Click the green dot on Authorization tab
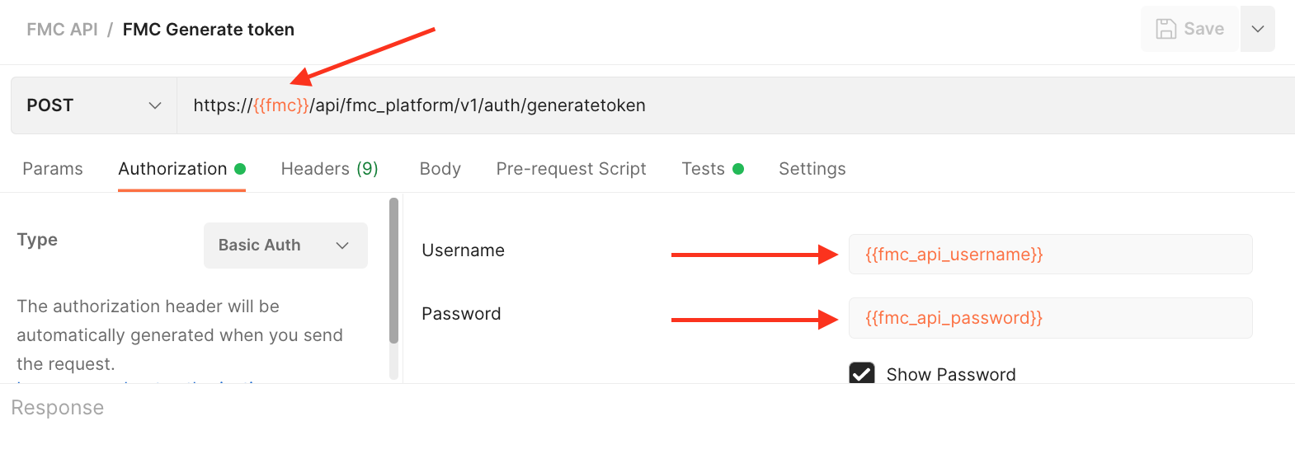 240,169
